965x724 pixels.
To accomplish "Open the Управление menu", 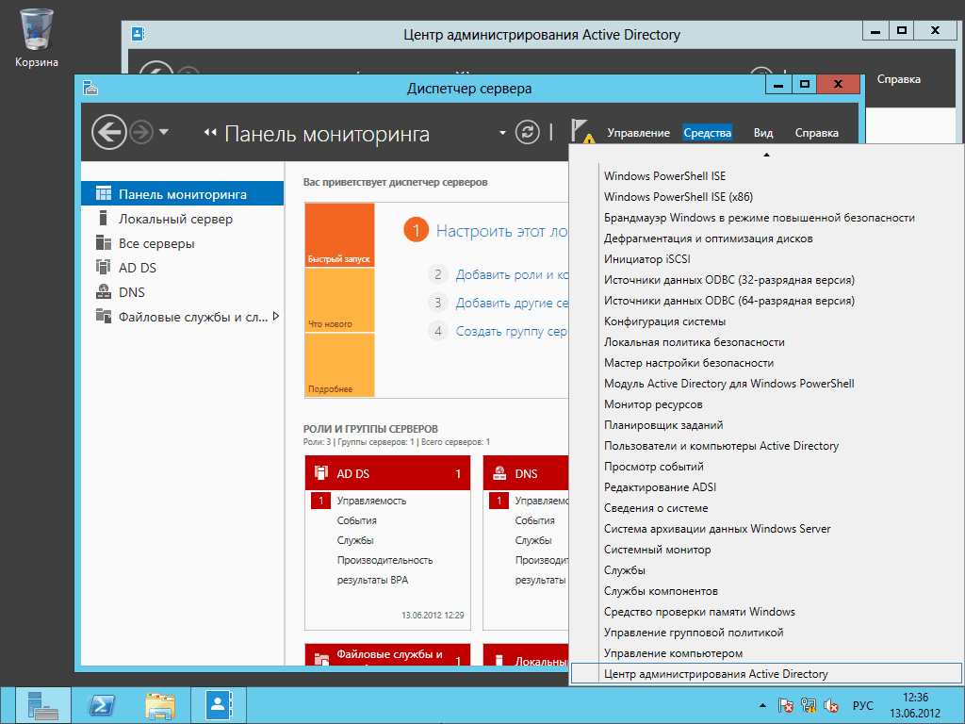I will click(x=638, y=132).
